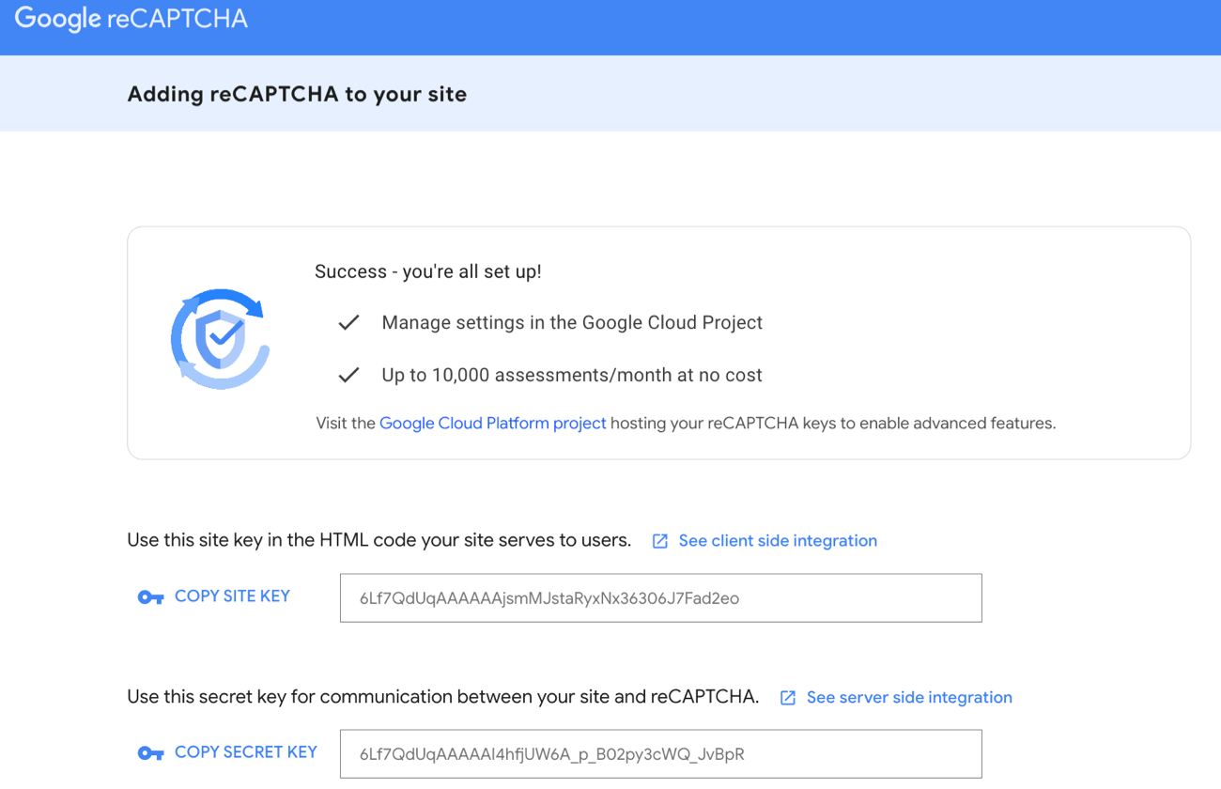
Task: Open the Google Cloud Platform project link
Action: (x=492, y=424)
